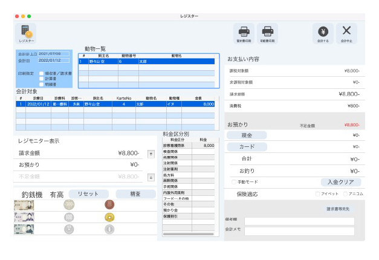The height and width of the screenshot is (260, 379).
Task: Click the 処方料 row in 料金区分別
Action: point(189,175)
